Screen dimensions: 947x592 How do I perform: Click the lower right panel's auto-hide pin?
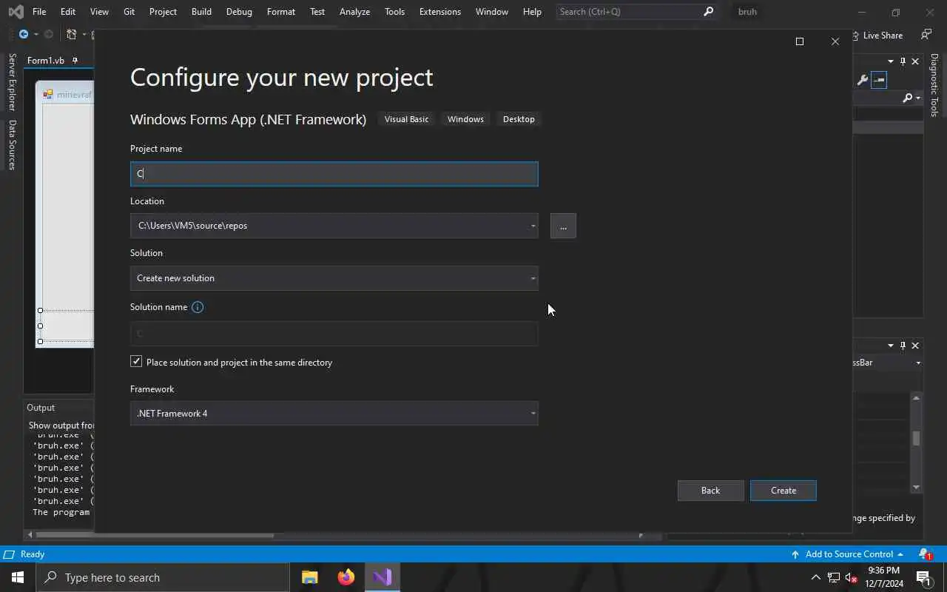(x=903, y=346)
